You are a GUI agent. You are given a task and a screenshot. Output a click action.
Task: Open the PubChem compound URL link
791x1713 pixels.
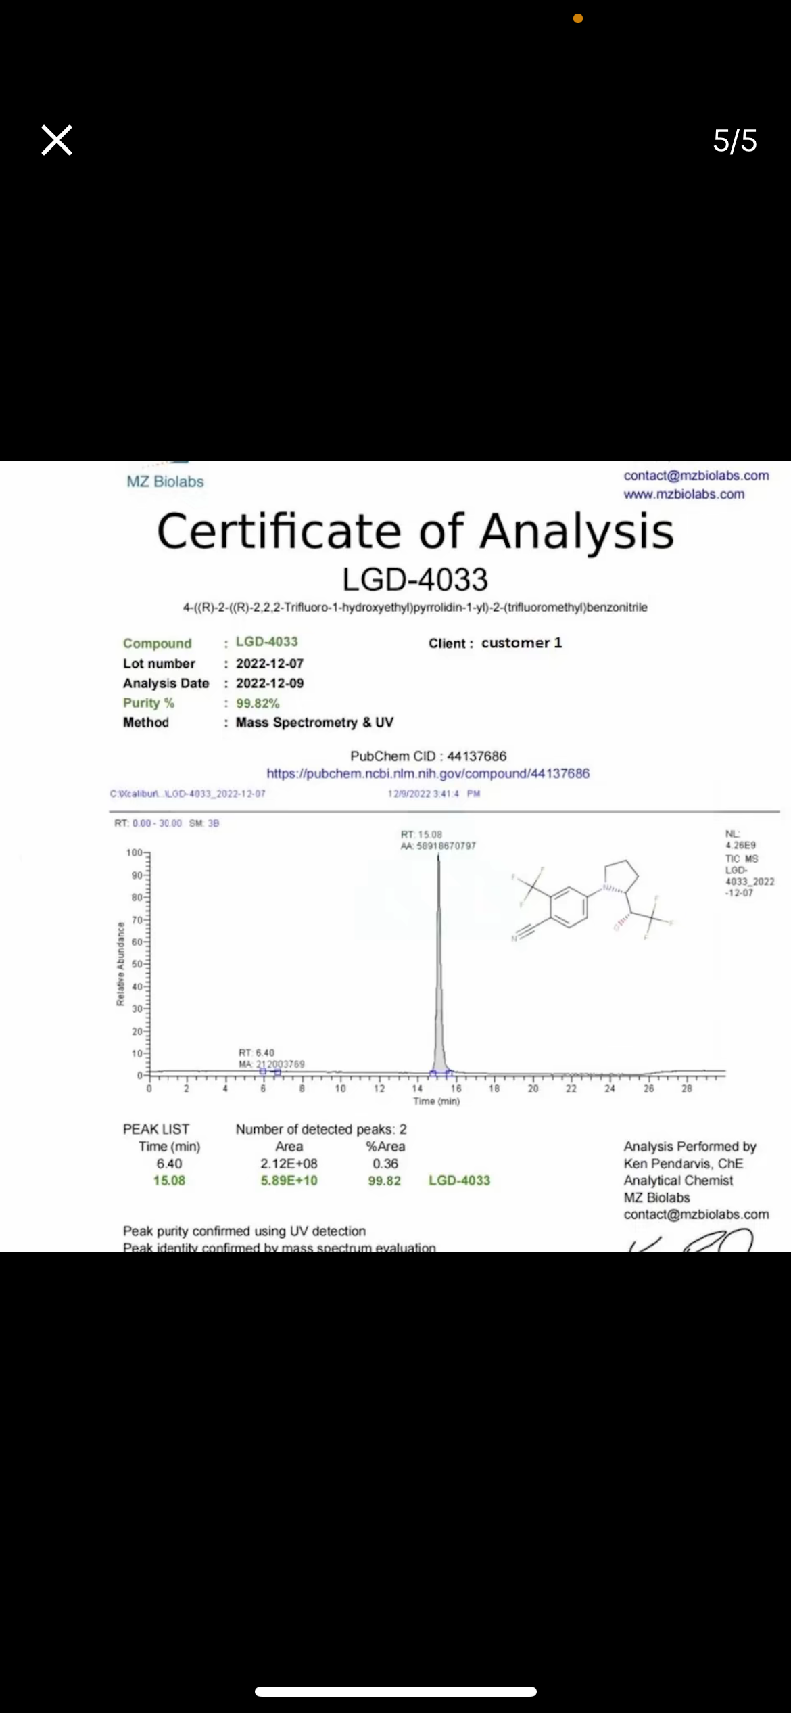click(x=428, y=773)
